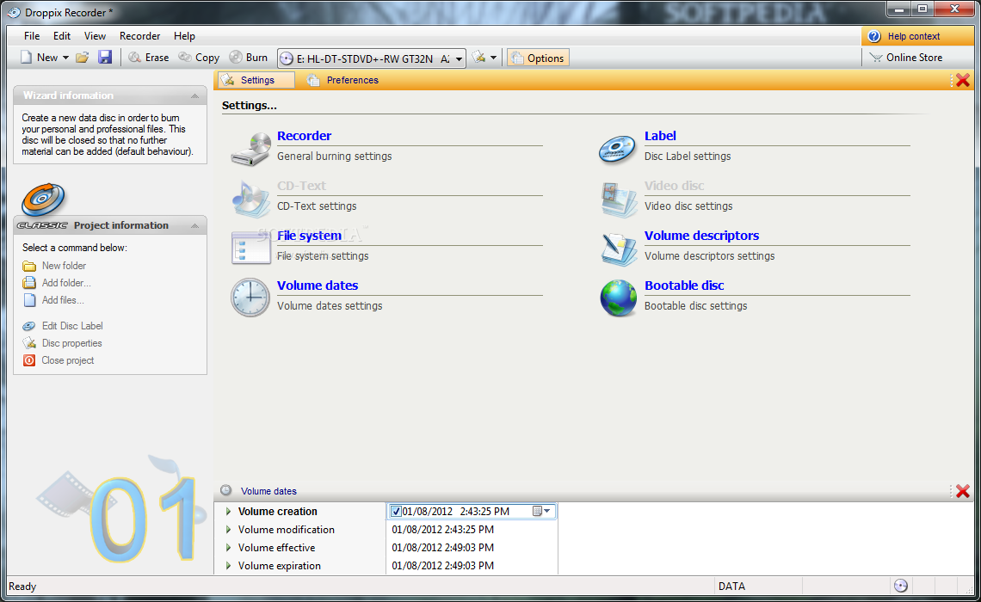Click the DATA status bar entry

pyautogui.click(x=731, y=587)
